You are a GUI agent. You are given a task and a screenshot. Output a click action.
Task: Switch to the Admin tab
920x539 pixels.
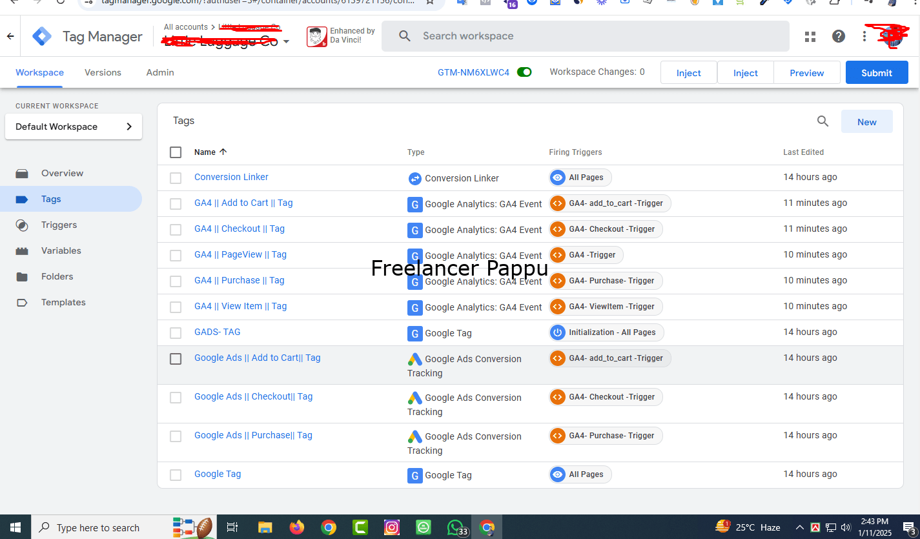pos(160,72)
